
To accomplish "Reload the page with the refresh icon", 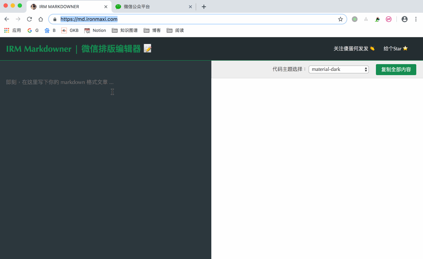I will (29, 19).
